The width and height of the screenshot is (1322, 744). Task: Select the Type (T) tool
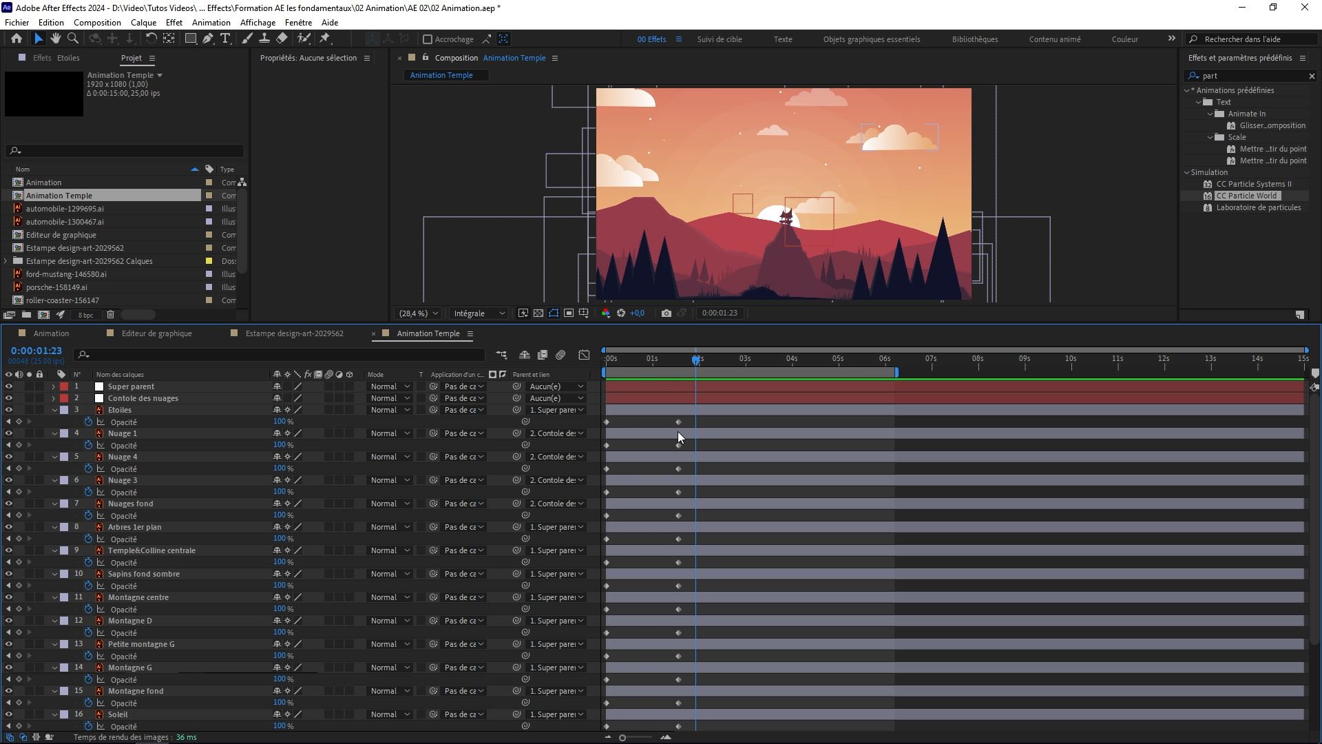click(x=225, y=39)
